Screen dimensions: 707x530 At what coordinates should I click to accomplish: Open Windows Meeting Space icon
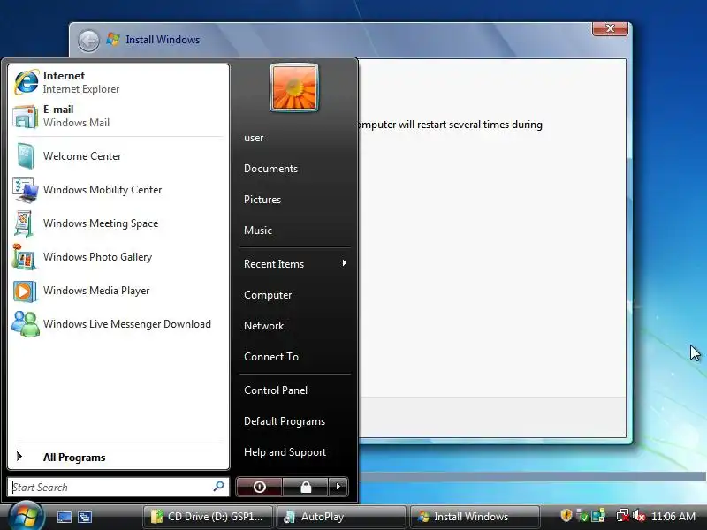[x=24, y=223]
